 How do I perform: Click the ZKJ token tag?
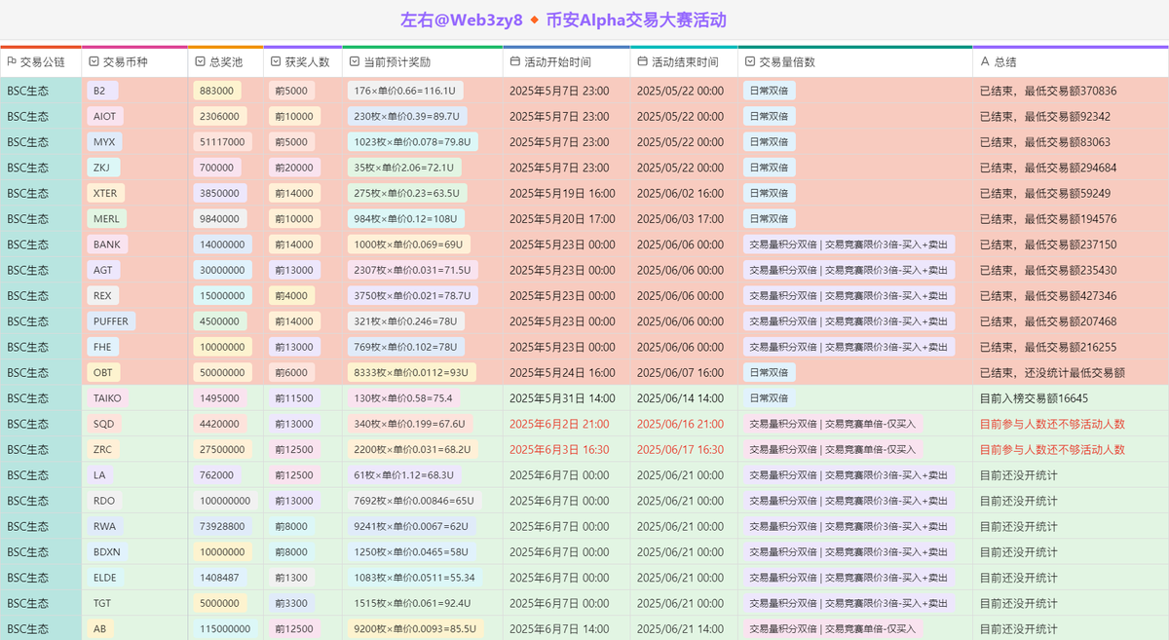point(103,168)
